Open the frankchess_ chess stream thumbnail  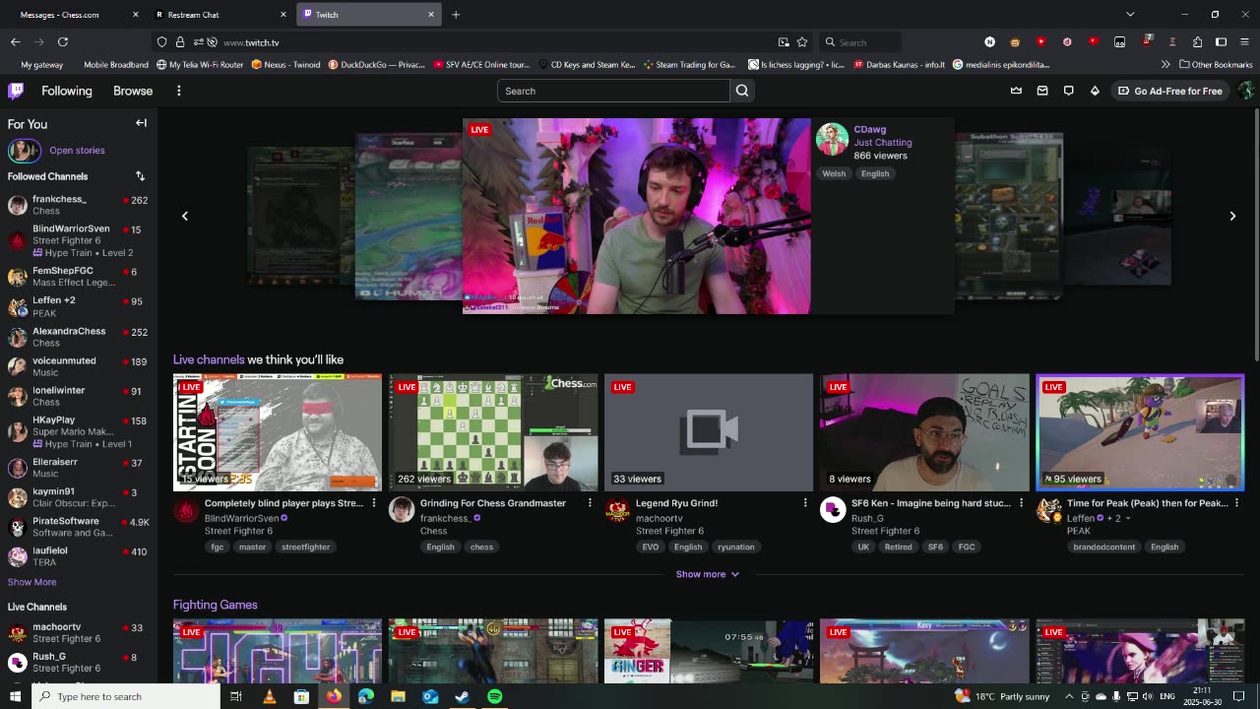pos(493,432)
